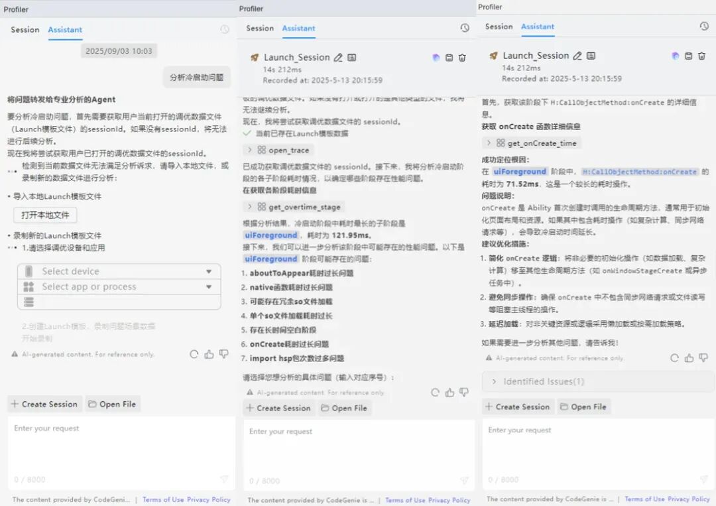Select Assistant tab in right panel
This screenshot has height=506, width=716.
[538, 27]
